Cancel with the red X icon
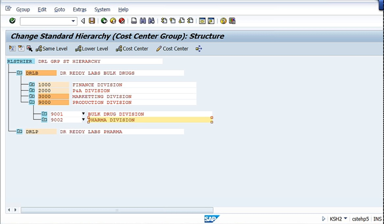This screenshot has width=384, height=224. [122, 21]
